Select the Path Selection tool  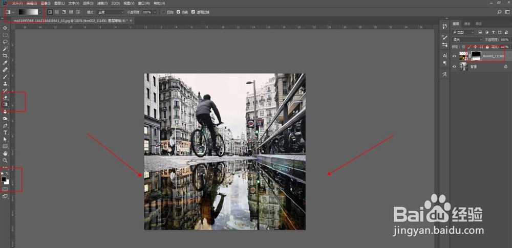[5, 139]
